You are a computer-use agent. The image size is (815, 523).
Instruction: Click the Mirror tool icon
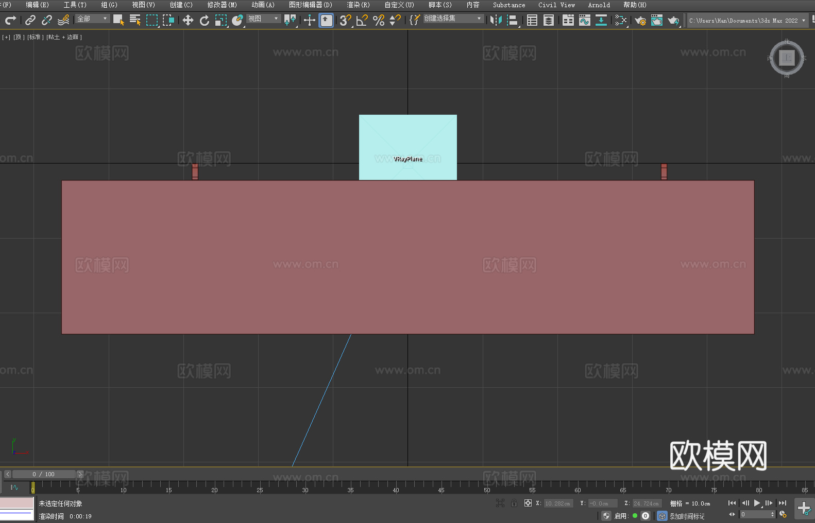tap(496, 20)
